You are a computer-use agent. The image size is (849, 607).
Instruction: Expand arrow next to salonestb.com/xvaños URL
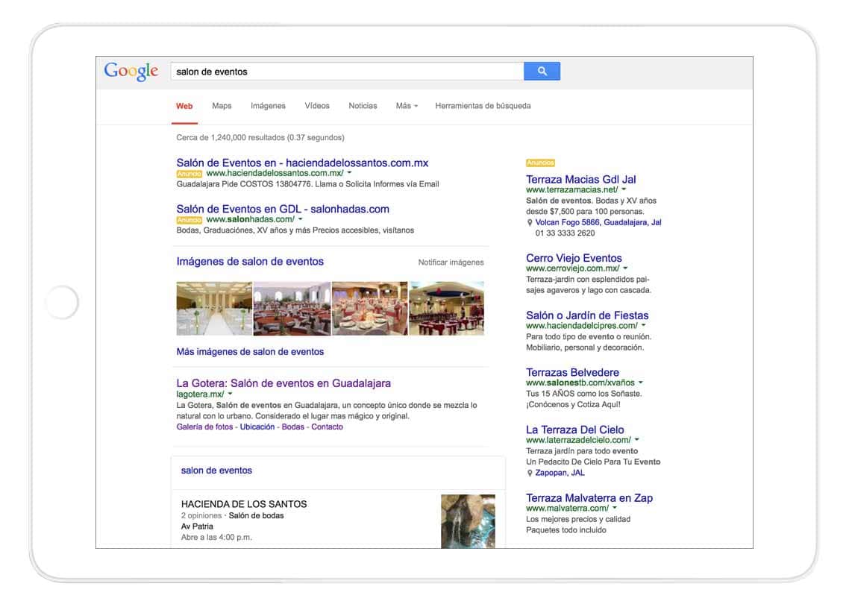pos(641,383)
